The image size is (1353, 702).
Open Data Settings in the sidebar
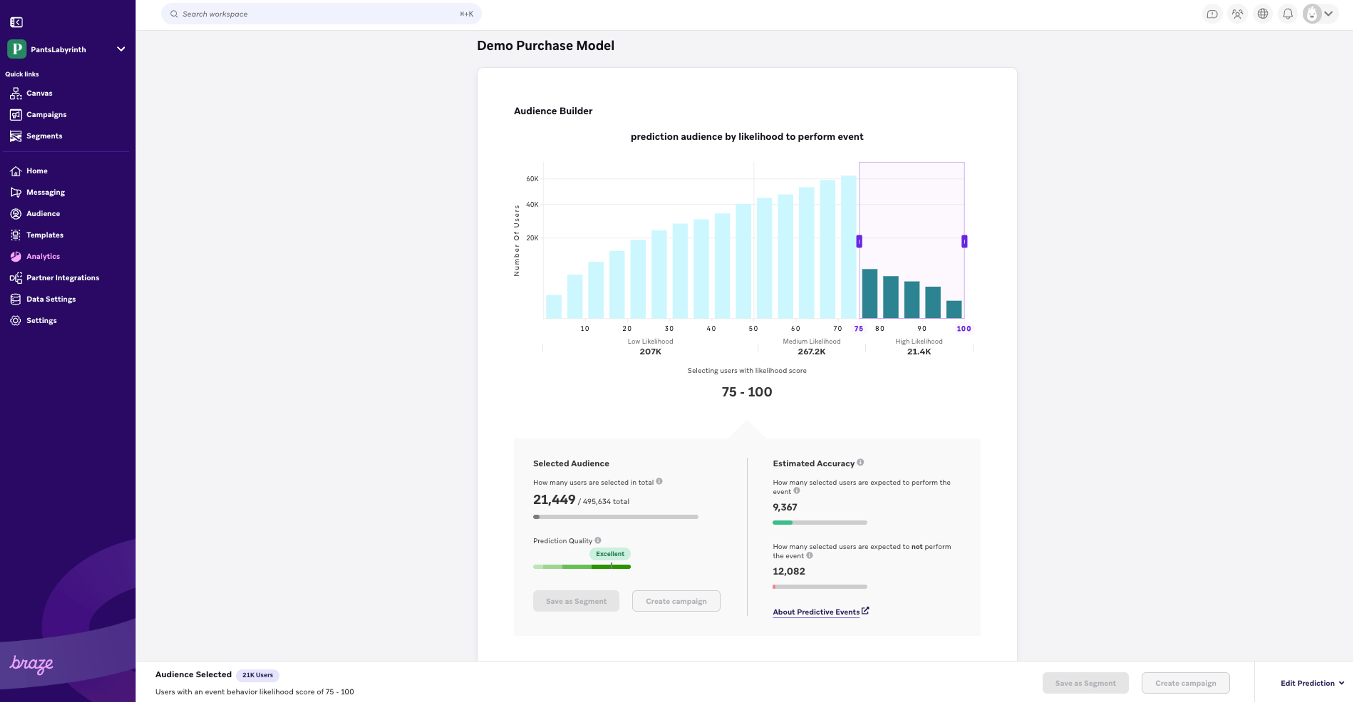click(x=51, y=299)
